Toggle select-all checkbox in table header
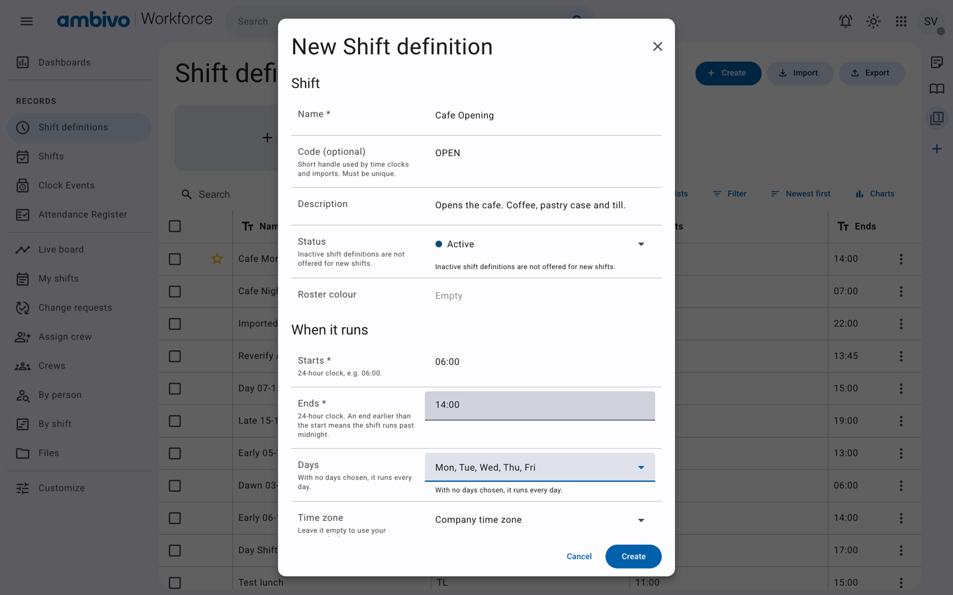 coord(175,226)
